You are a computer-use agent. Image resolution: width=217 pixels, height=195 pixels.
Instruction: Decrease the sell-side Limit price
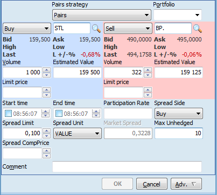click(x=148, y=95)
